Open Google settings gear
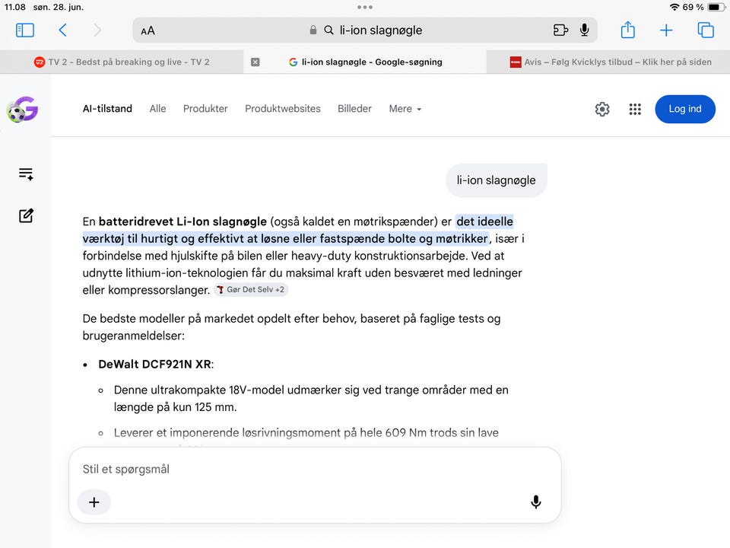The height and width of the screenshot is (548, 730). pos(602,109)
